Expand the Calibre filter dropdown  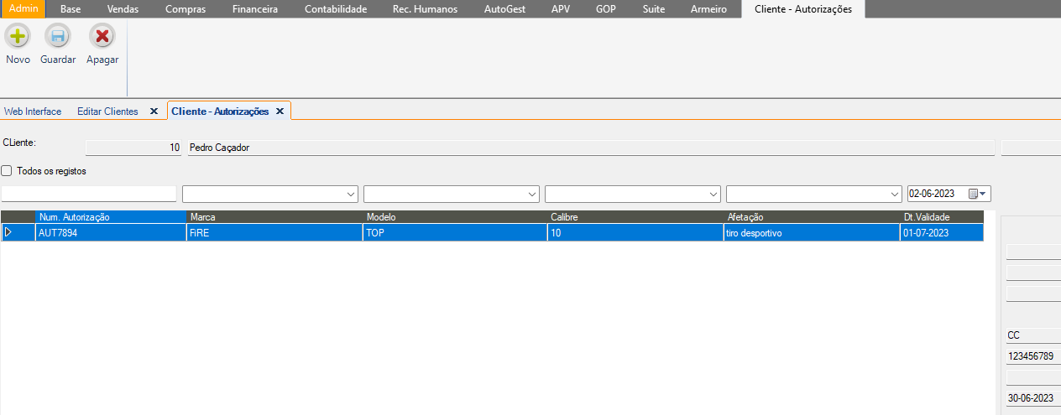(x=713, y=194)
